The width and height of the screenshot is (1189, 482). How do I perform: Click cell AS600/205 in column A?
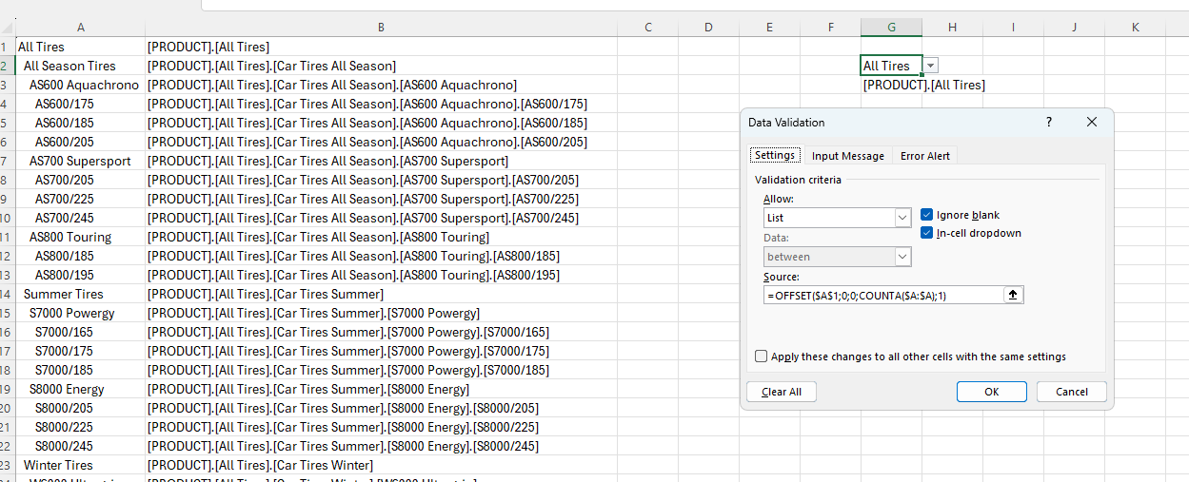[x=80, y=142]
